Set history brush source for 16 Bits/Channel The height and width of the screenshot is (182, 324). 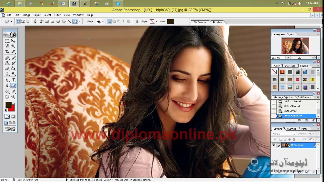click(x=274, y=102)
